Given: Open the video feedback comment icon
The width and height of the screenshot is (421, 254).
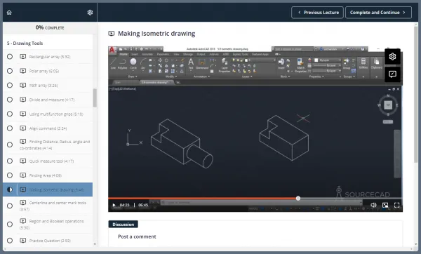Looking at the screenshot, I should coord(392,74).
